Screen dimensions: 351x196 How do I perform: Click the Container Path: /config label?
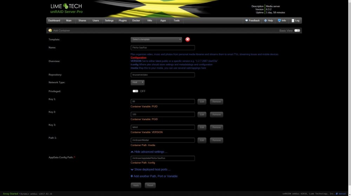(x=143, y=163)
